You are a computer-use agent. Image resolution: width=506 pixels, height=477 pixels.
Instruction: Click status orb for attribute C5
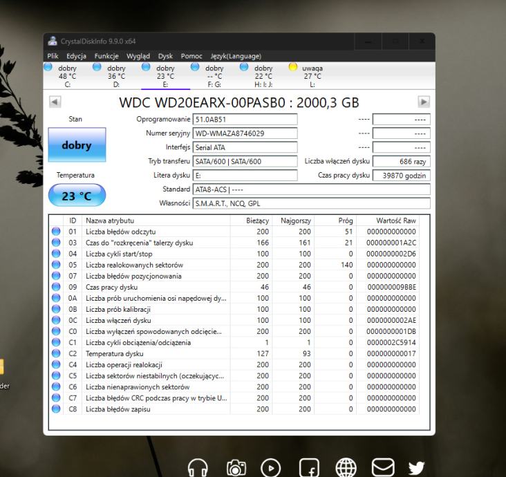pyautogui.click(x=56, y=375)
